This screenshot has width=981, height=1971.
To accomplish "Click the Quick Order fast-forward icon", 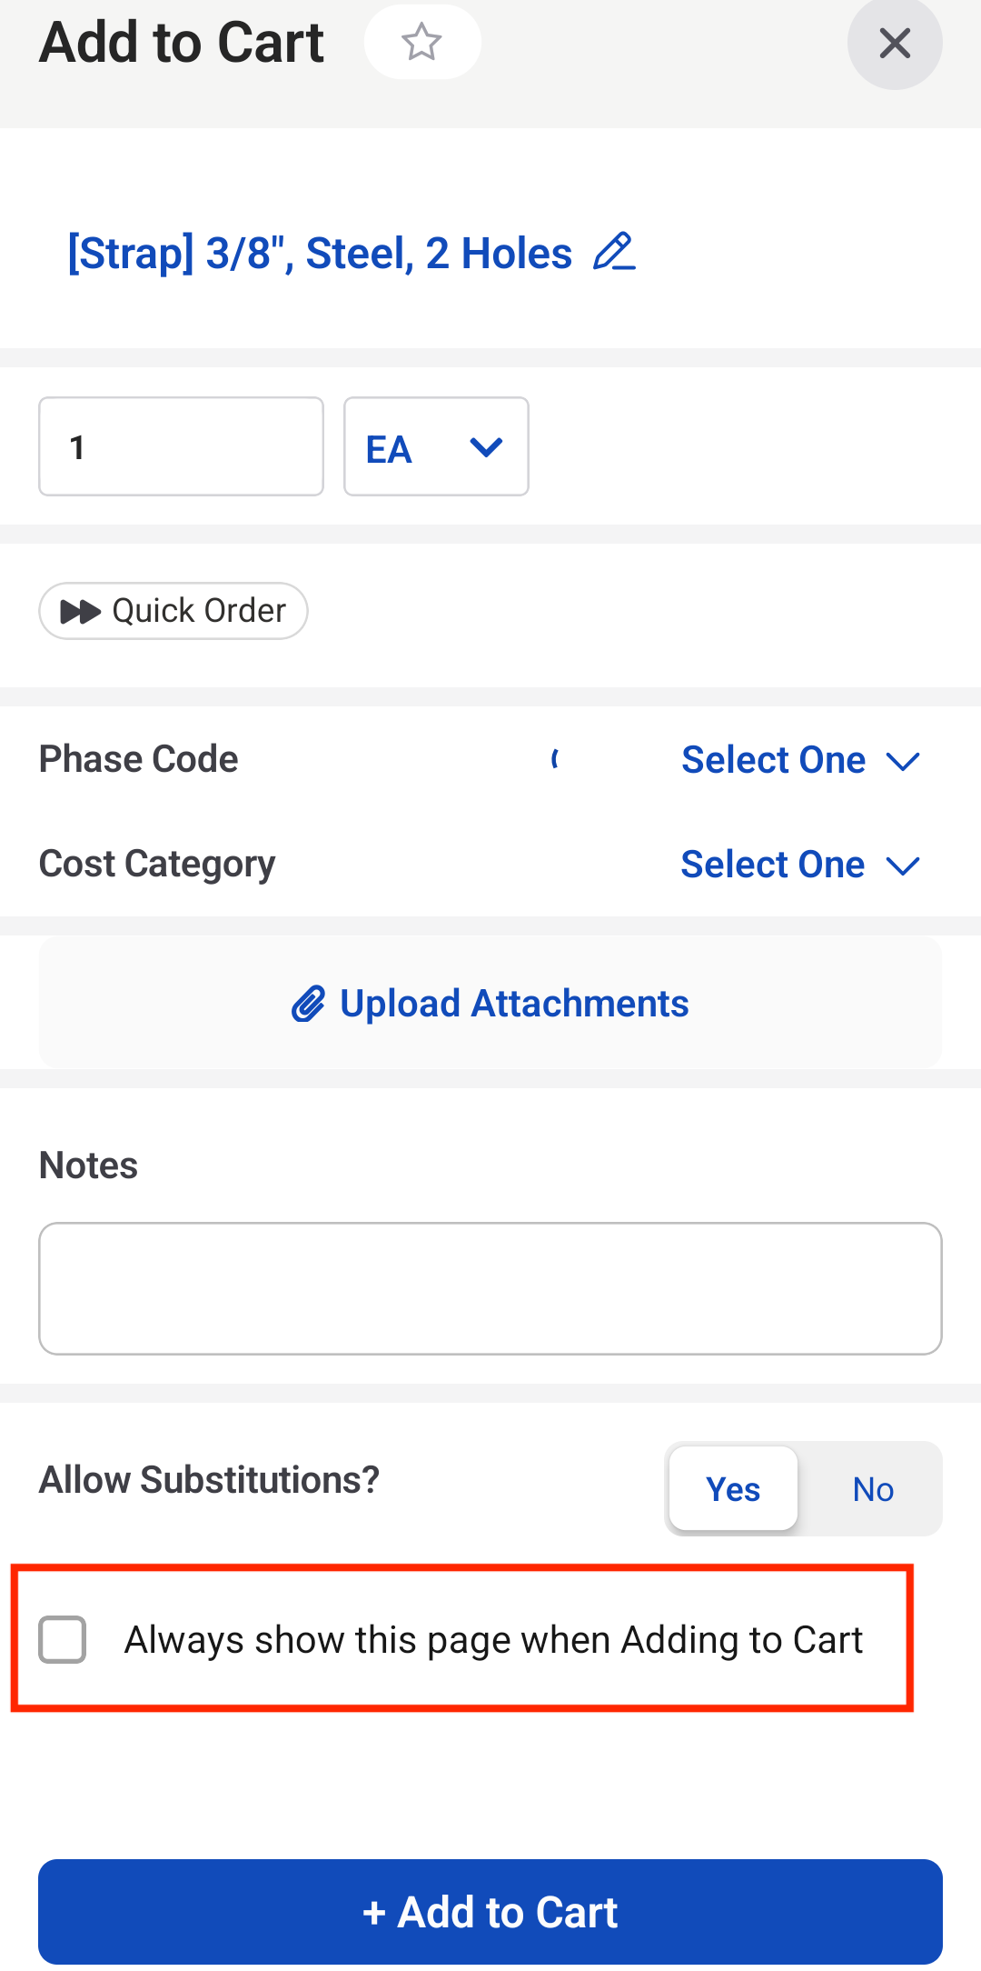I will coord(81,612).
